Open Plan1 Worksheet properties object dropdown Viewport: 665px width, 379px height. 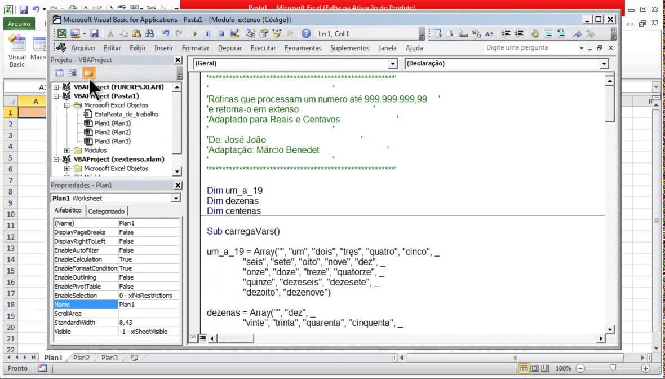tap(176, 198)
